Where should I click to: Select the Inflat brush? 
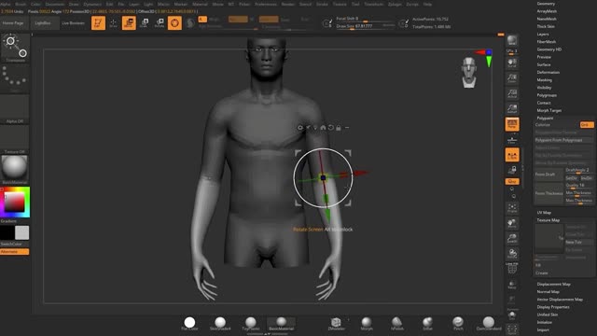click(x=427, y=324)
